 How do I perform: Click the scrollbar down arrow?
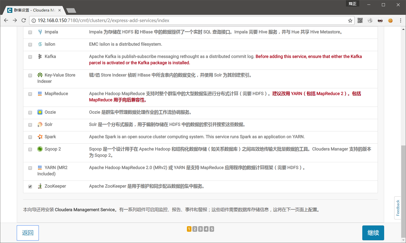click(x=403, y=240)
